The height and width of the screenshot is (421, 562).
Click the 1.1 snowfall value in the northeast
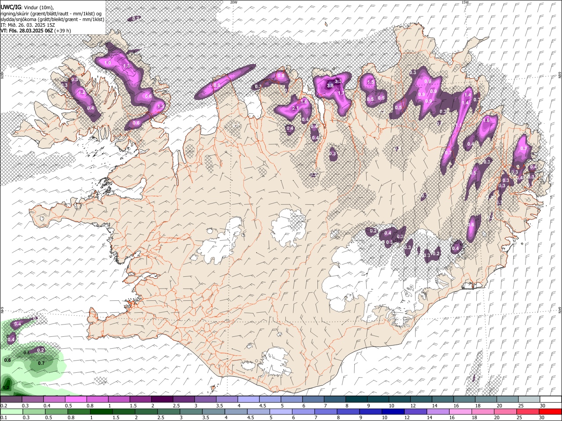458,125
